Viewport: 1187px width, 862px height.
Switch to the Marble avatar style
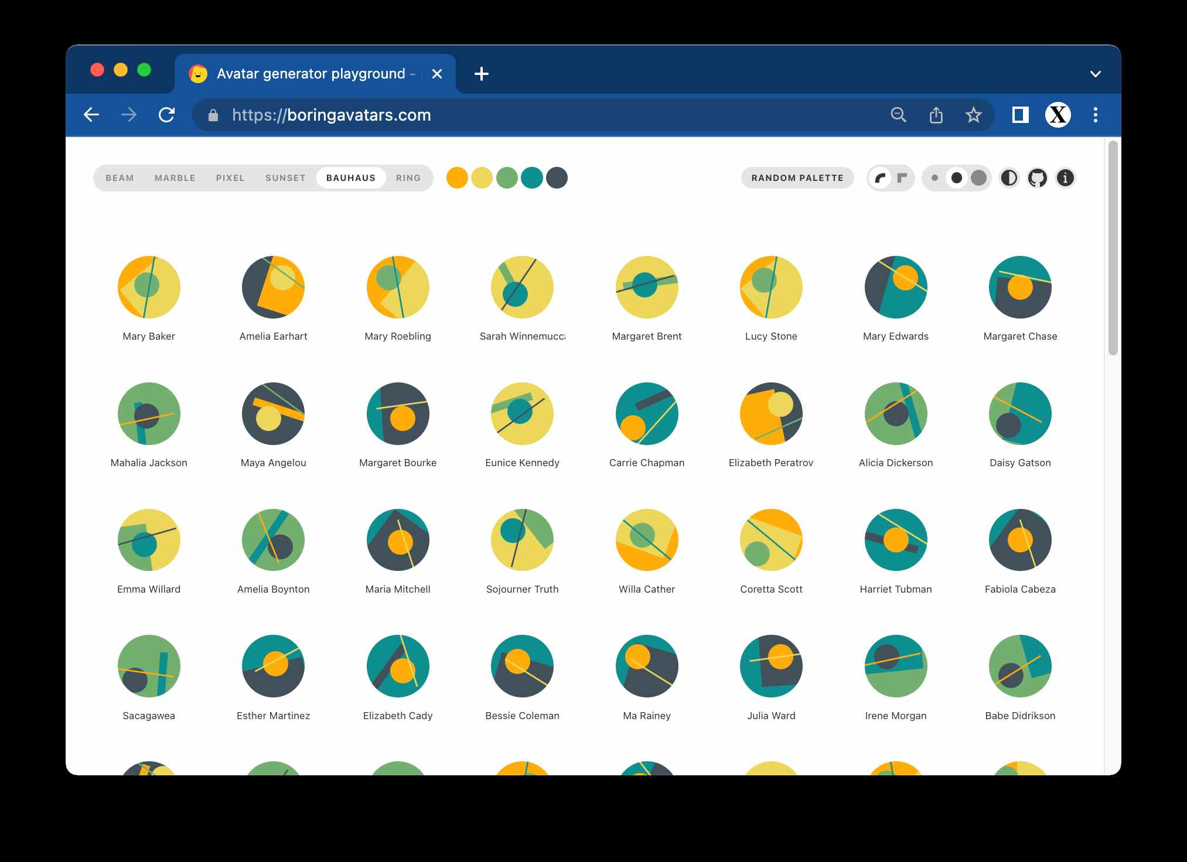point(175,178)
